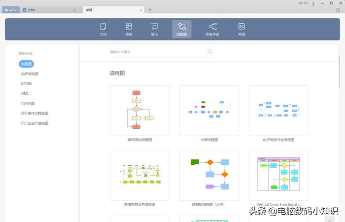Screen dimensions: 345x222
Task: Open the WPS home tab
Action: click(x=11, y=10)
